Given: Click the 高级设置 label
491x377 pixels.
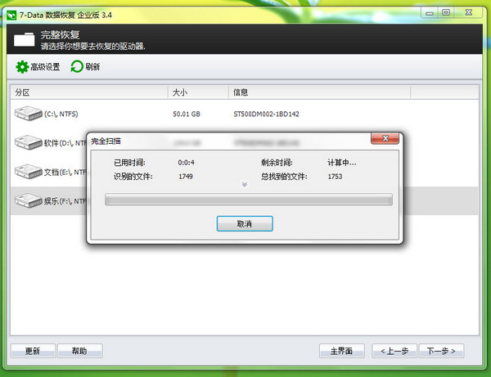Looking at the screenshot, I should (45, 66).
